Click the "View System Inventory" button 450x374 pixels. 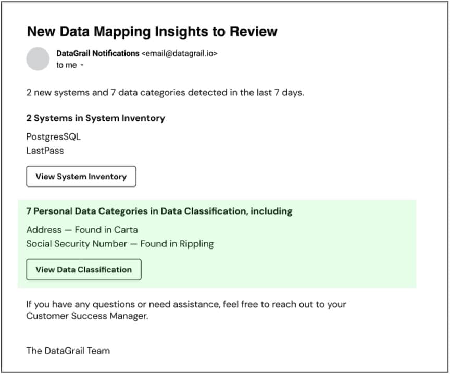81,177
